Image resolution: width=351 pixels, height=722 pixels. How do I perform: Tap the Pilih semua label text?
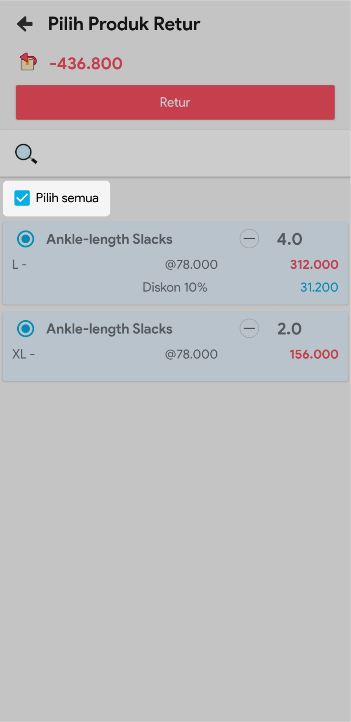(67, 198)
